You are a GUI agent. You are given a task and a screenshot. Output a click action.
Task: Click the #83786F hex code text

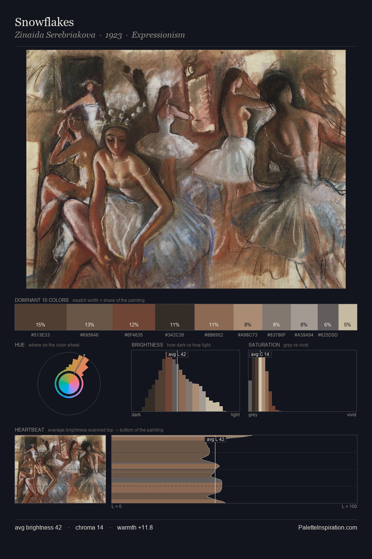click(276, 335)
